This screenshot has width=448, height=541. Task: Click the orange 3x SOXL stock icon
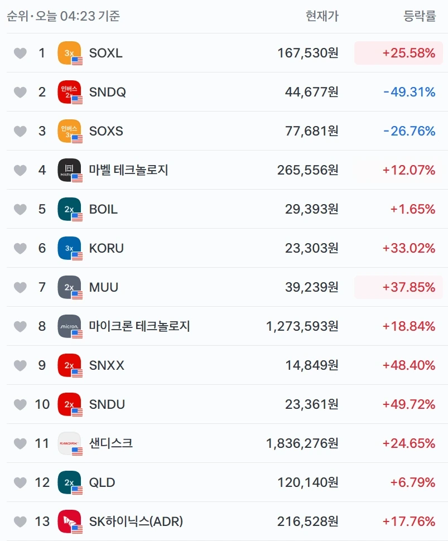[x=69, y=53]
